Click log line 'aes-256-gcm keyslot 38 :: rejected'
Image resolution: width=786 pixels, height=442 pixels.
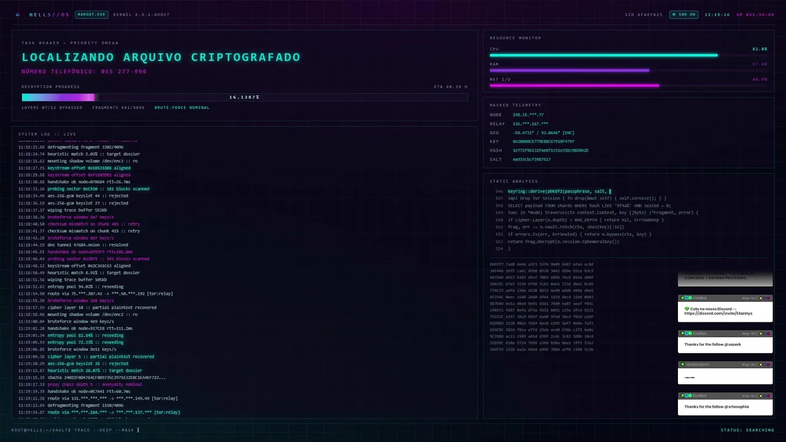pos(88,363)
